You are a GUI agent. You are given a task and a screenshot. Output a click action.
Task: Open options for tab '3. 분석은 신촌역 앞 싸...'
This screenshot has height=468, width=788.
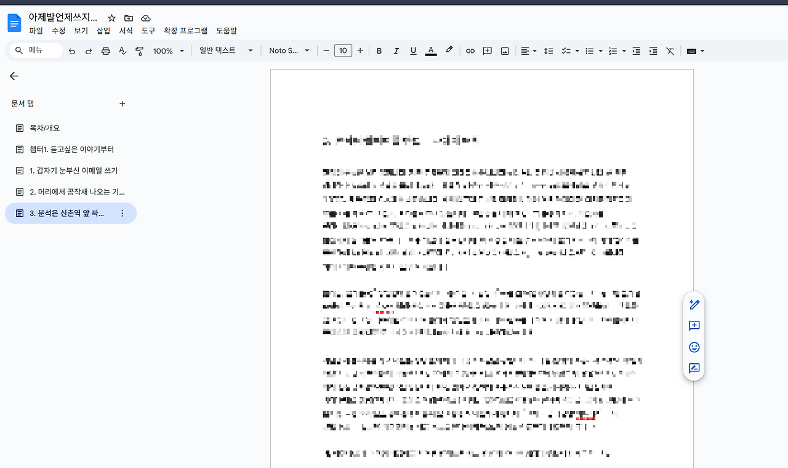(x=122, y=213)
